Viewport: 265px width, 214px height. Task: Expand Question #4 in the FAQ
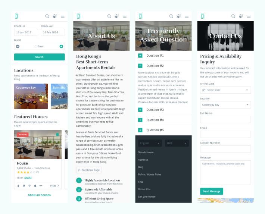point(140,120)
